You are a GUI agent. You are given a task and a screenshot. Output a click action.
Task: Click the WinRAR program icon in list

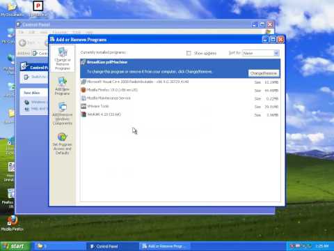[x=83, y=114]
